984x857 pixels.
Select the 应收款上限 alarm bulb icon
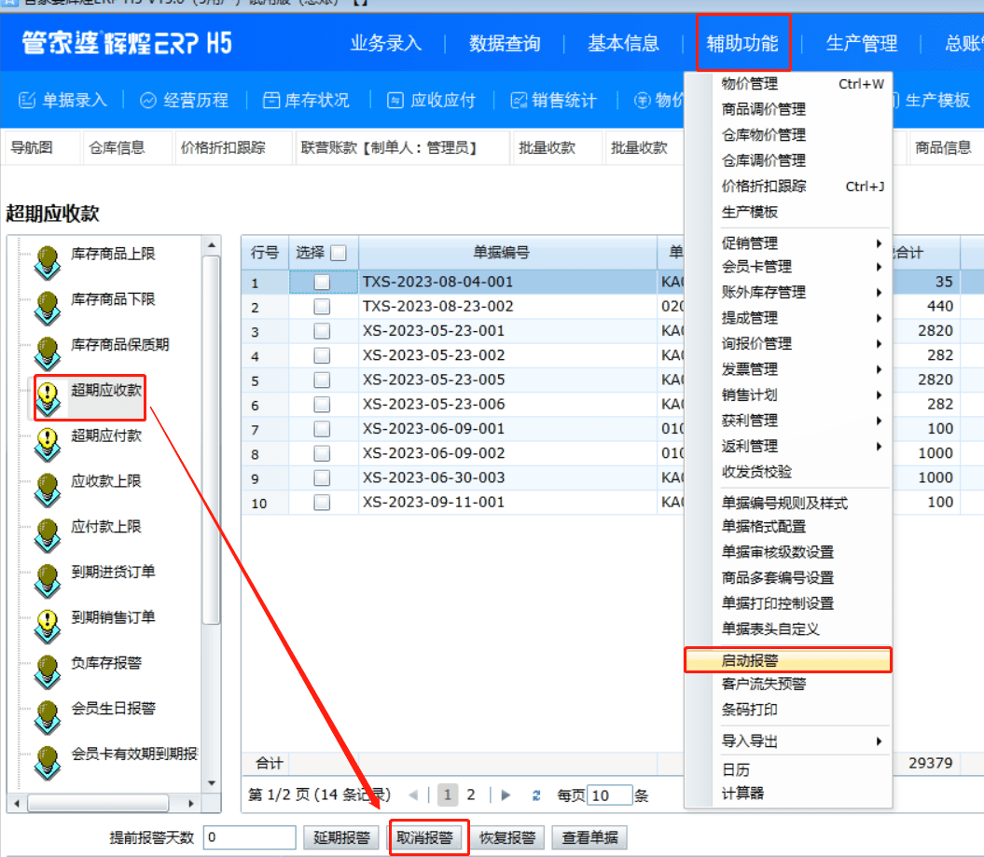[x=48, y=490]
